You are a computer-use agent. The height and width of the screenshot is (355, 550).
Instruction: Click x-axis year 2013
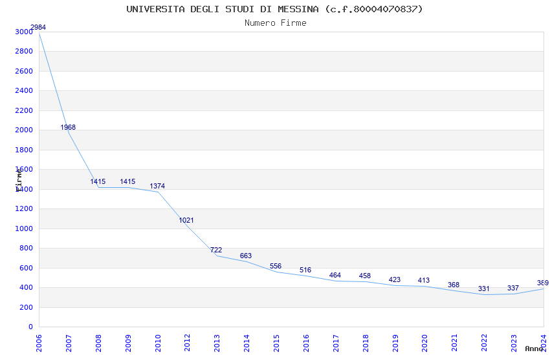(217, 343)
